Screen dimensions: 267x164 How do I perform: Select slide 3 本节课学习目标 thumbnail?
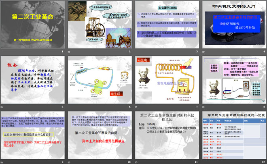167,25
